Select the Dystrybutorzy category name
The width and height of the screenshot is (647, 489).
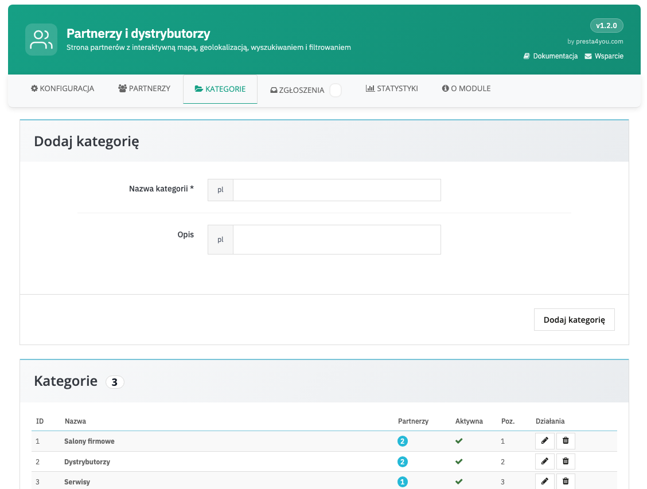click(87, 462)
